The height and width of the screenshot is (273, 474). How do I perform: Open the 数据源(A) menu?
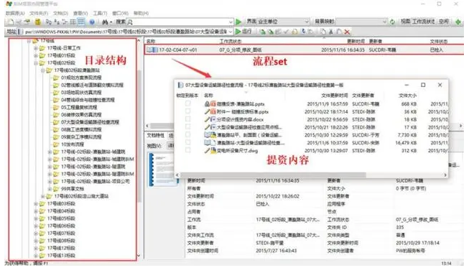pos(15,14)
